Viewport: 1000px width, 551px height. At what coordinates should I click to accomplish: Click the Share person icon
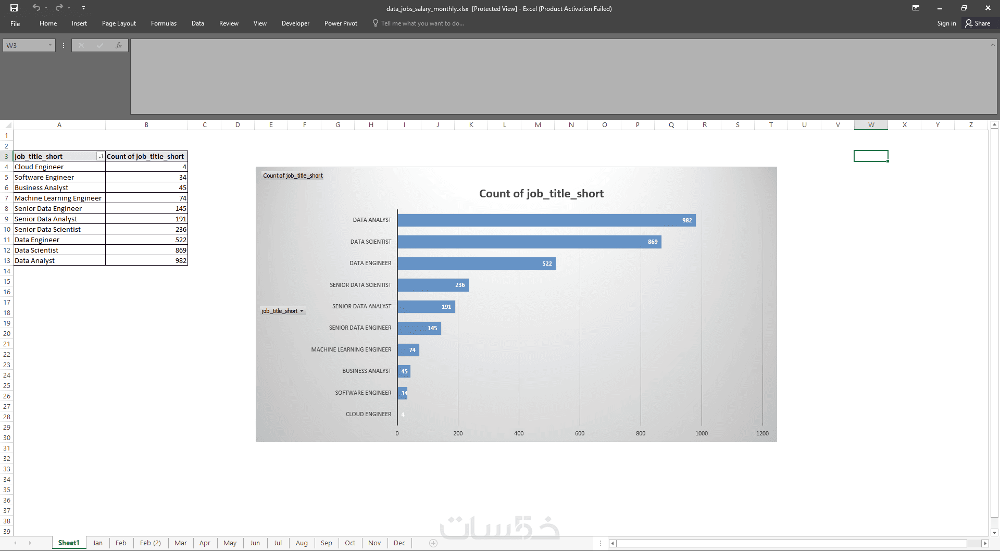(x=969, y=23)
